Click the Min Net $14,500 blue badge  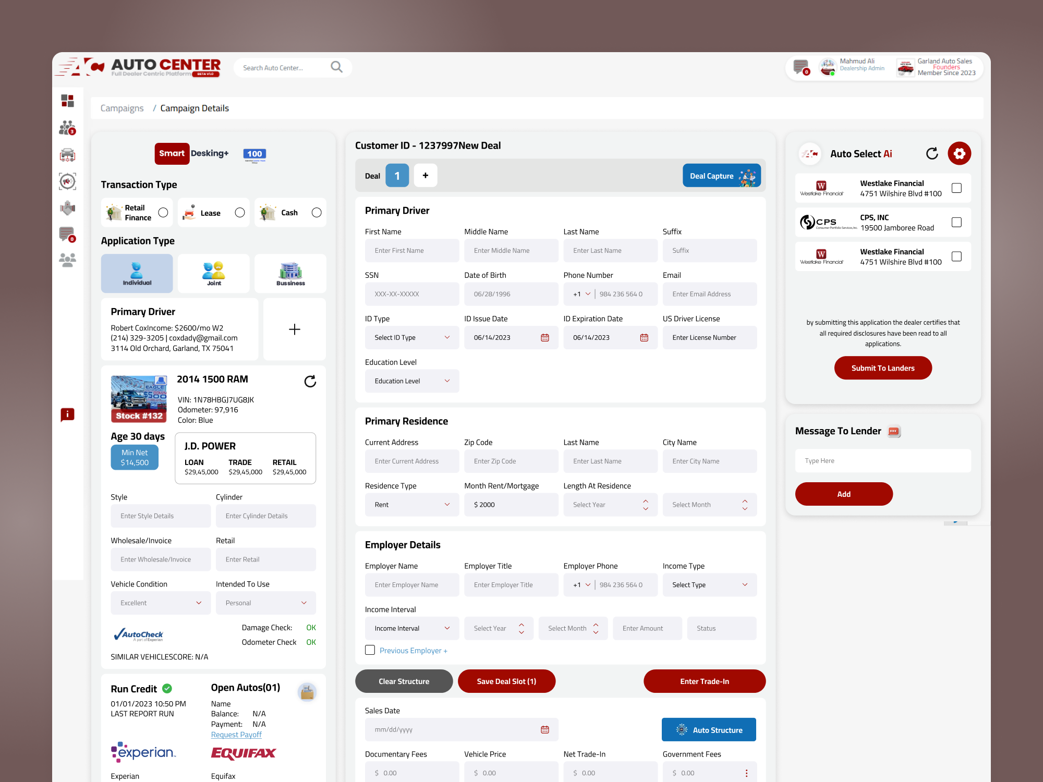[x=135, y=457]
